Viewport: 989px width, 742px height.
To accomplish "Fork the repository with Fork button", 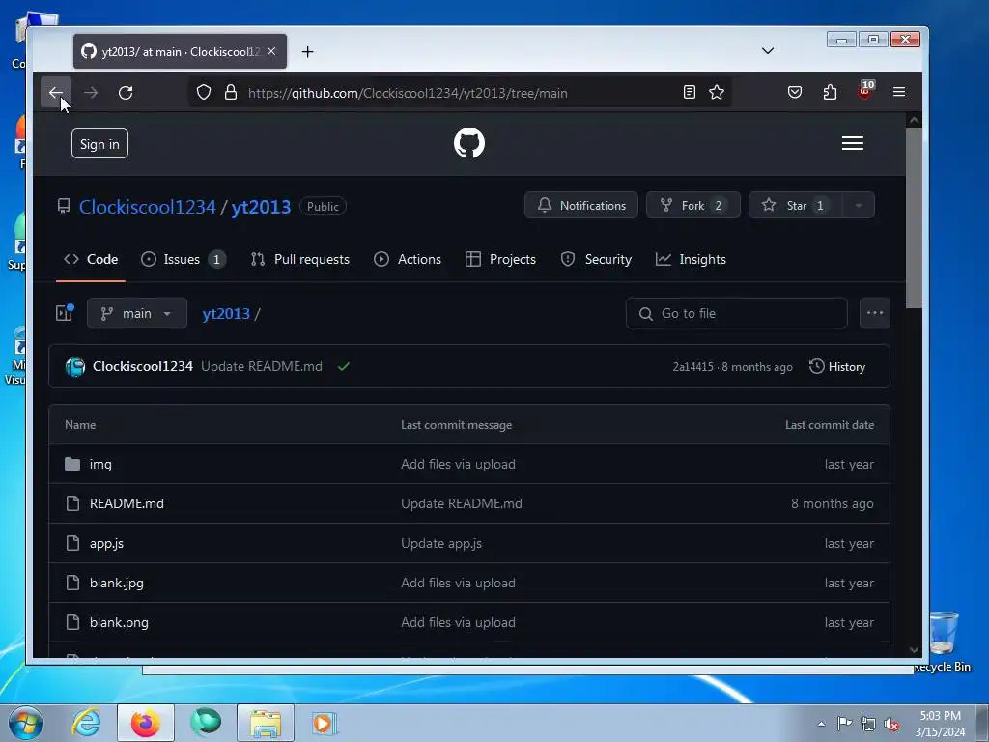I will (x=693, y=205).
